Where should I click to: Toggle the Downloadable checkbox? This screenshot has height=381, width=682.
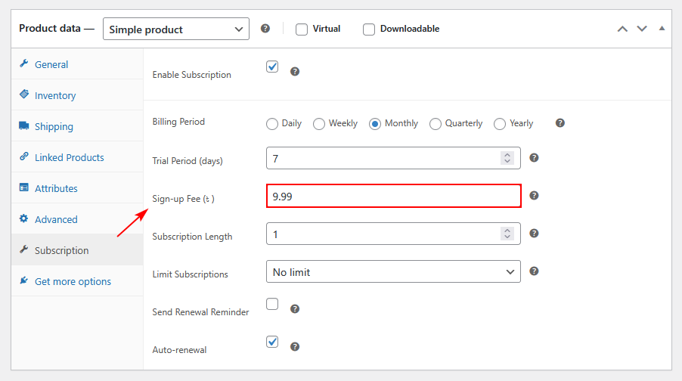point(369,29)
